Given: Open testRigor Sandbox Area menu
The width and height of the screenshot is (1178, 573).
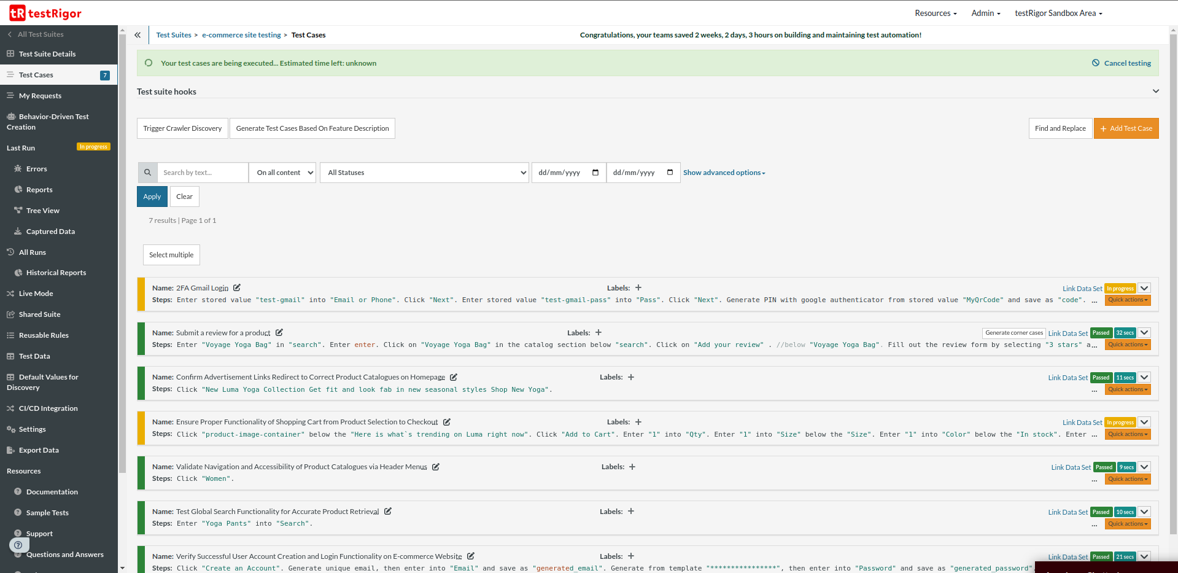Looking at the screenshot, I should [x=1058, y=13].
